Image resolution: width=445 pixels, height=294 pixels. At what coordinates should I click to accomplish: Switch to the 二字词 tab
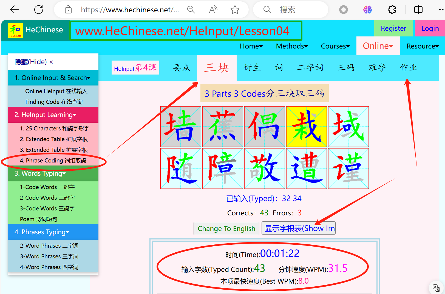tap(310, 67)
